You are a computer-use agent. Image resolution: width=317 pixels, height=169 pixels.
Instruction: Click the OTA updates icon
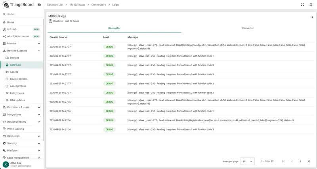(x=7, y=100)
